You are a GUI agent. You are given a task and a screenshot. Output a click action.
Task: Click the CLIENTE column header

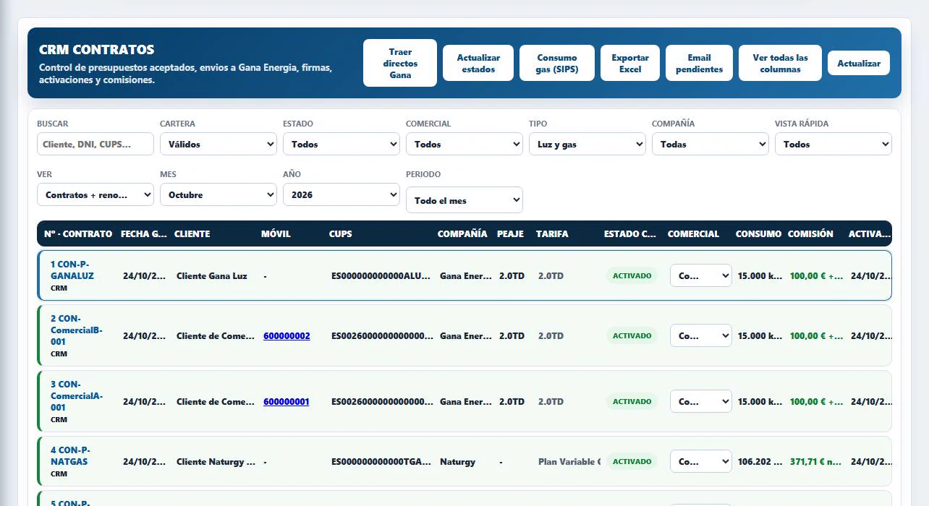[x=192, y=233]
